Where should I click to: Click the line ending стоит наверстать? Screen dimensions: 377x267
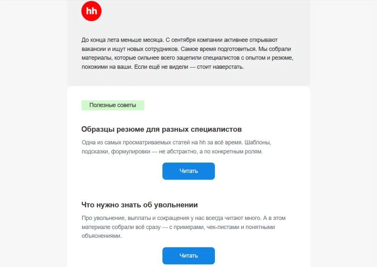point(163,67)
